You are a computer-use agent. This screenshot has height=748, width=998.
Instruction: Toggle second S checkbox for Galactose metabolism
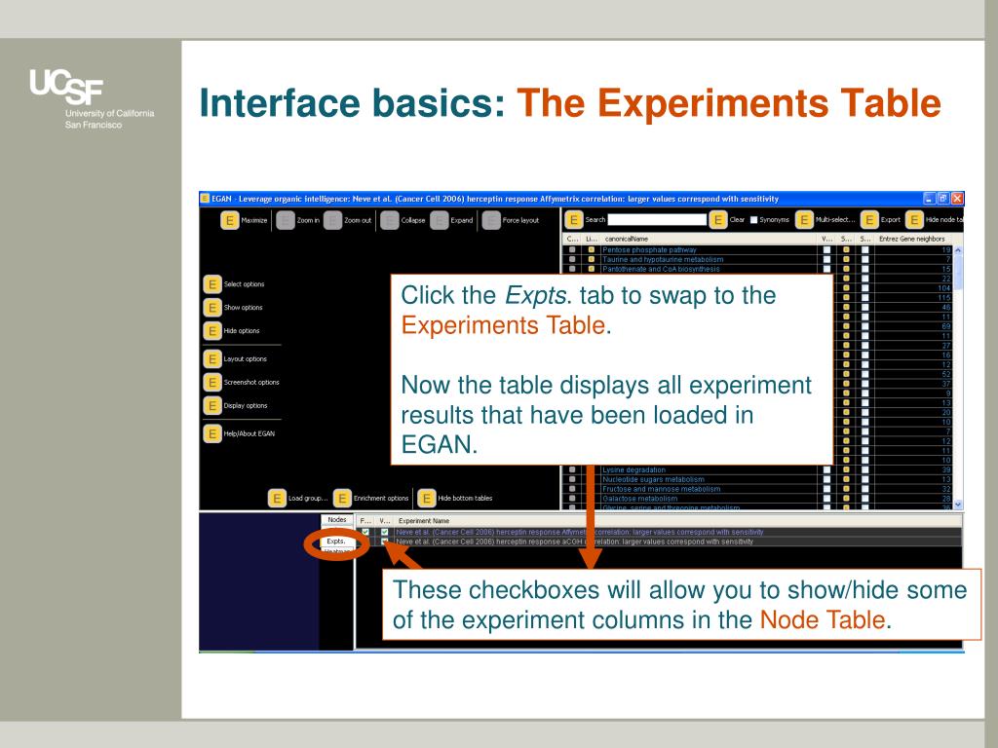865,499
